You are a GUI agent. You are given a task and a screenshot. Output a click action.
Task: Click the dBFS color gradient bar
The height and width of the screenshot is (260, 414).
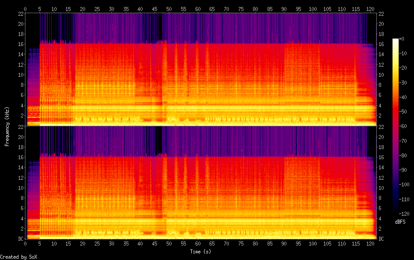[x=396, y=126]
